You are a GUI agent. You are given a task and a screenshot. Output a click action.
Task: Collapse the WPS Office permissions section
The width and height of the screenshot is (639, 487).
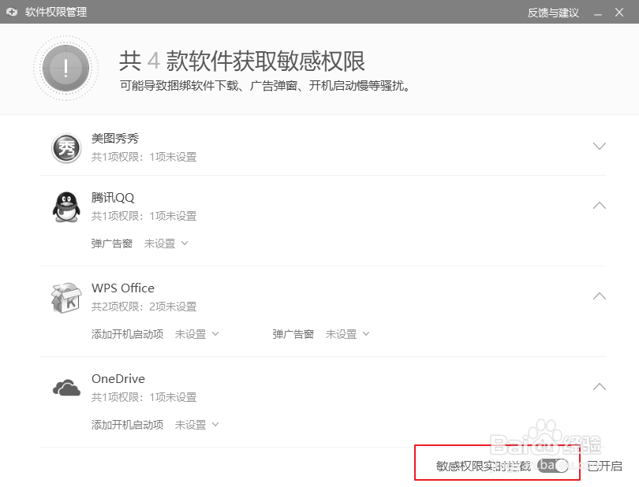pyautogui.click(x=599, y=296)
